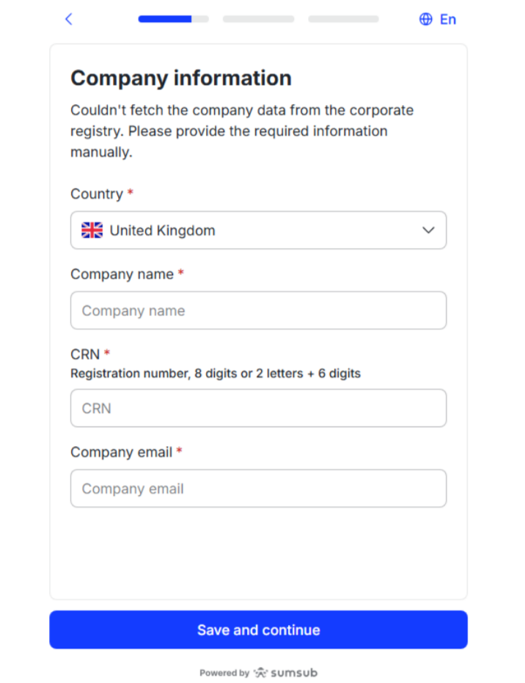Focus the Company name input field
Screen dimensions: 525x683
[258, 310]
